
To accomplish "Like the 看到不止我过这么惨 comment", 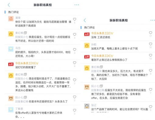I will point(150,55).
